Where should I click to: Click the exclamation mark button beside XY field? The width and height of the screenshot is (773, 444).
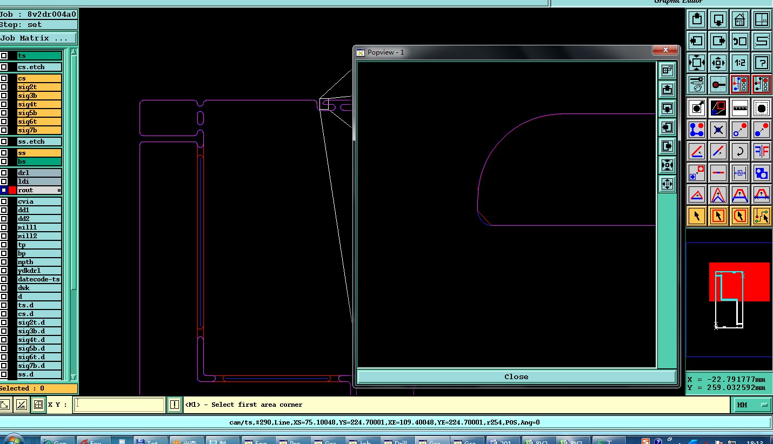175,405
